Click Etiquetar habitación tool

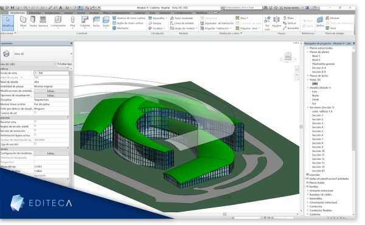coord(216,28)
